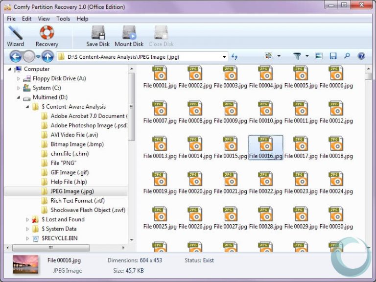
Task: Toggle the preview panel icon
Action: pyautogui.click(x=319, y=56)
